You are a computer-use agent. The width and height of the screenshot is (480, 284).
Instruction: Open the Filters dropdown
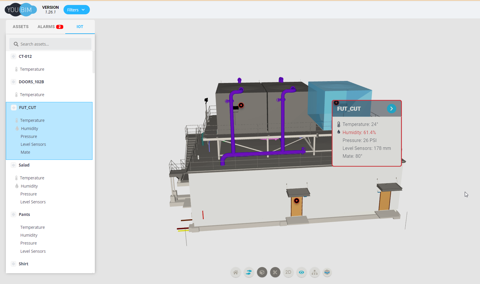76,10
